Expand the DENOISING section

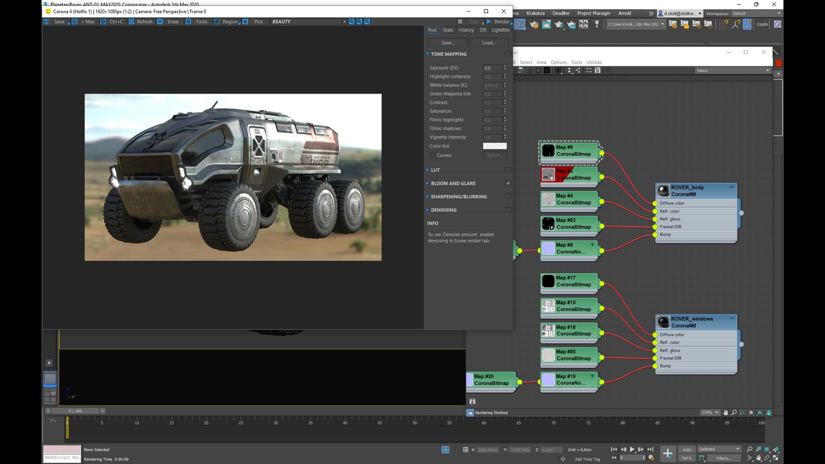tap(444, 210)
